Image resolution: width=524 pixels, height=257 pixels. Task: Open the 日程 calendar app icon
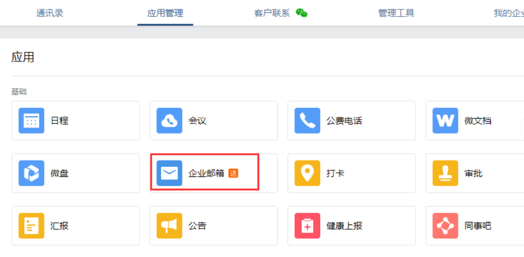click(x=32, y=121)
